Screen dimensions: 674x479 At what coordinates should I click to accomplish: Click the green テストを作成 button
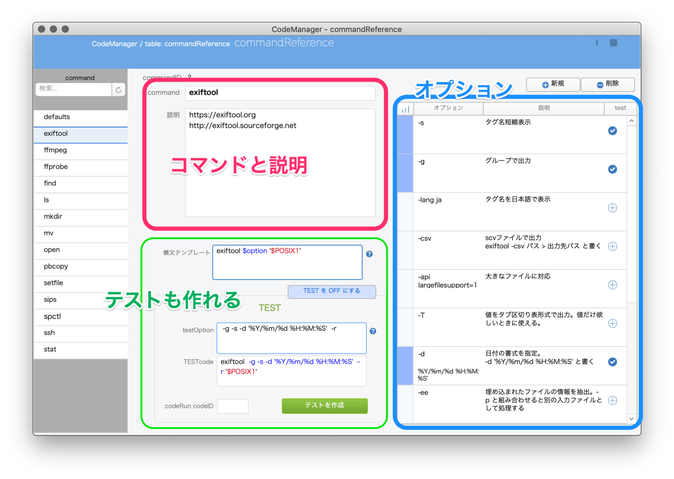325,406
